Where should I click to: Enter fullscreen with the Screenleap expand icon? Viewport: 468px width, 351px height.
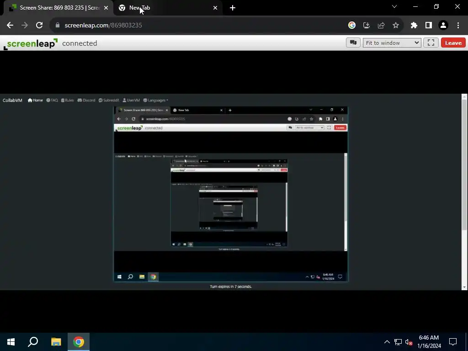click(431, 43)
